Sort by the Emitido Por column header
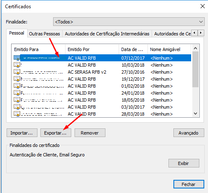The height and width of the screenshot is (193, 208). coord(92,49)
